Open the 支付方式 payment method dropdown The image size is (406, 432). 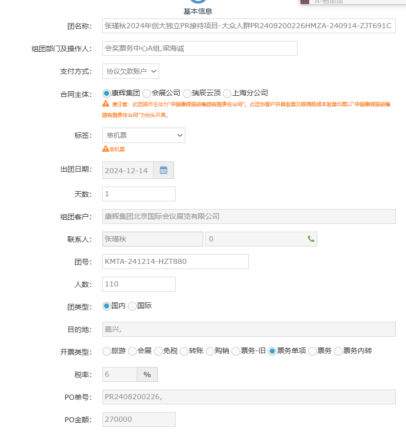(131, 71)
